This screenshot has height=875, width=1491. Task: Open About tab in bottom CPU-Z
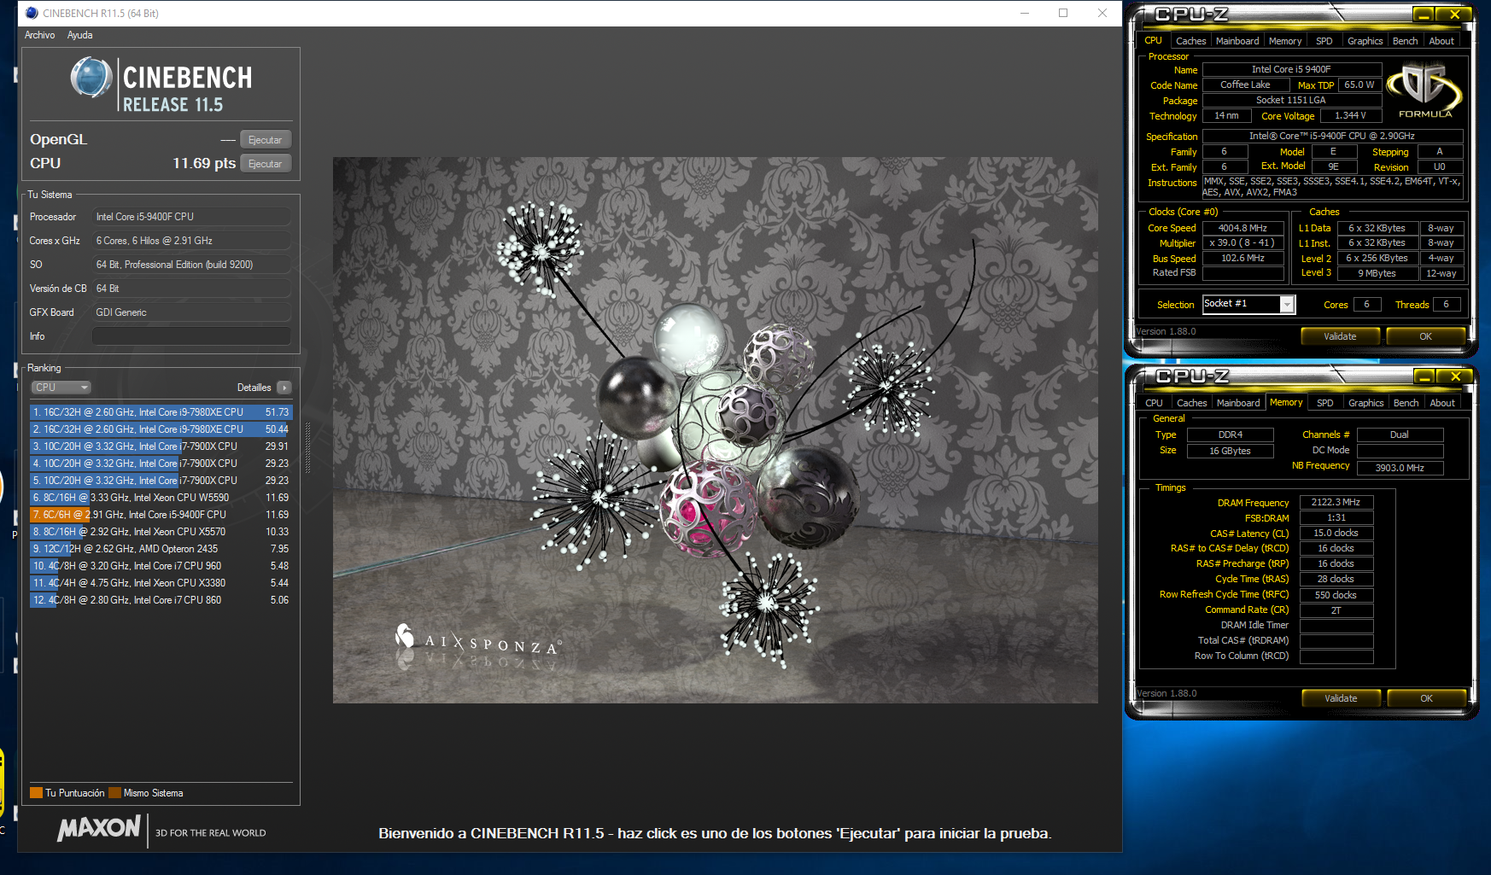[1442, 403]
